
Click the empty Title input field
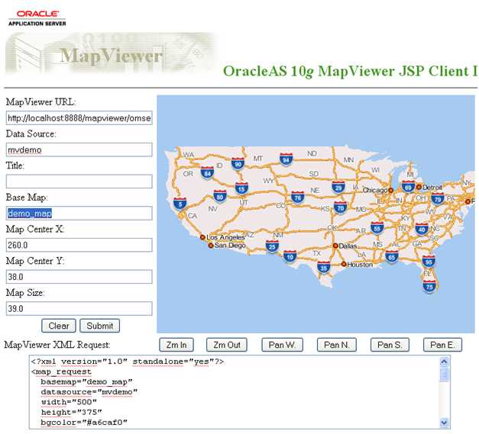pos(79,182)
